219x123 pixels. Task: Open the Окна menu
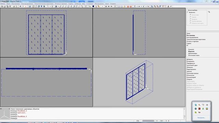[x=107, y=4]
